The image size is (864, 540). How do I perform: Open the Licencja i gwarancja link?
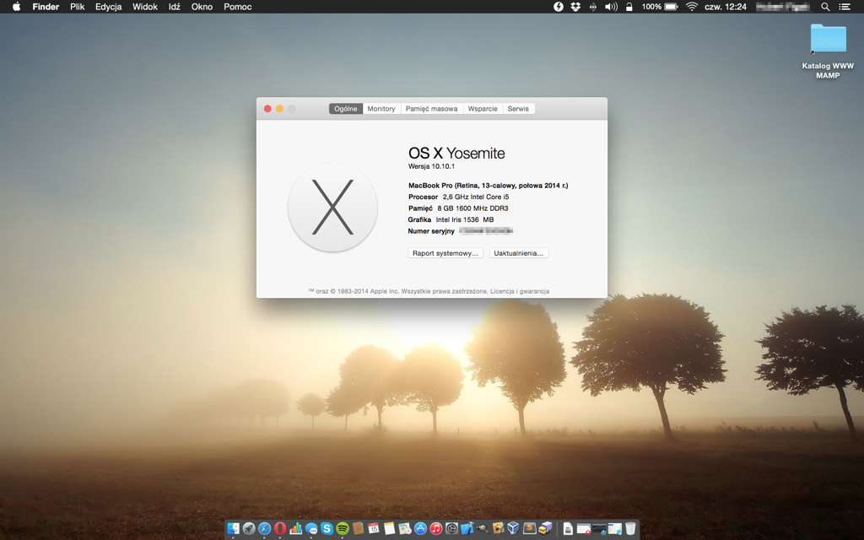(520, 291)
